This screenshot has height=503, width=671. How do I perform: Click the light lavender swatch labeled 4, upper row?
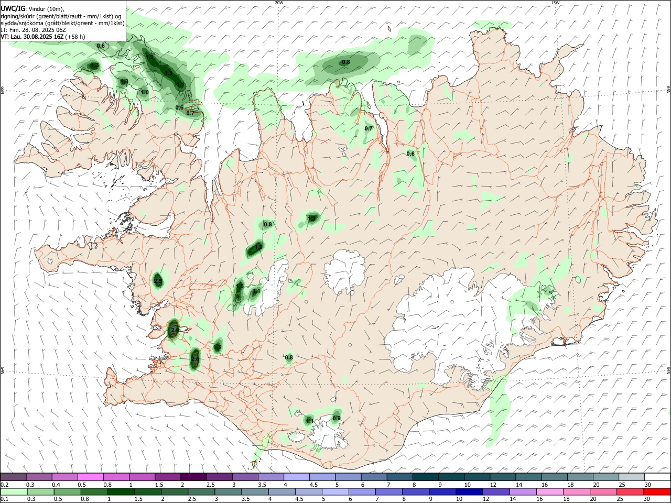tap(296, 477)
